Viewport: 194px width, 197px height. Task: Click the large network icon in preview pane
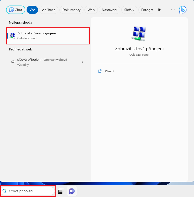tap(139, 34)
